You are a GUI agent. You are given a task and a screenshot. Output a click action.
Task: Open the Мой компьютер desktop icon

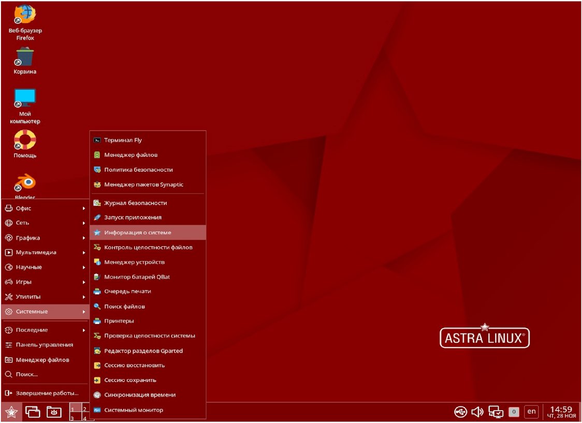coord(25,98)
